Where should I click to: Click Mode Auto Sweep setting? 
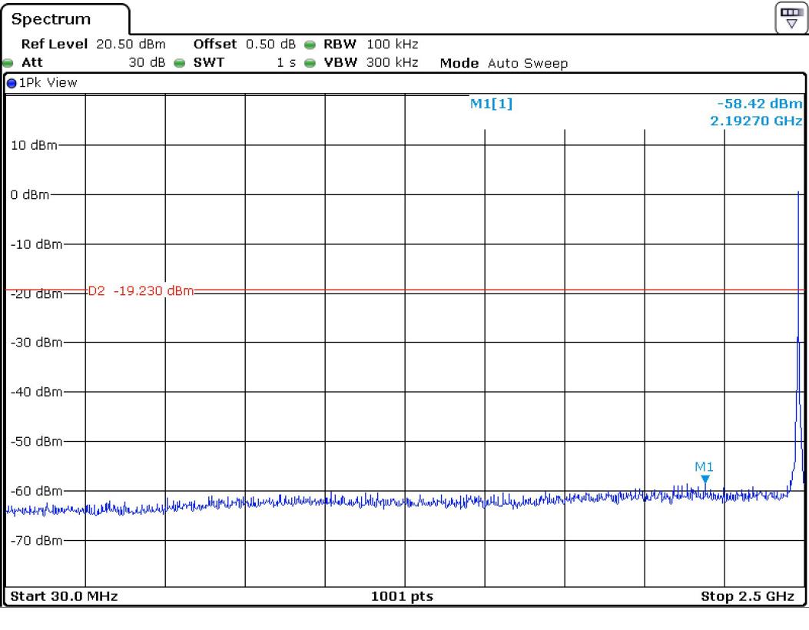click(x=504, y=63)
